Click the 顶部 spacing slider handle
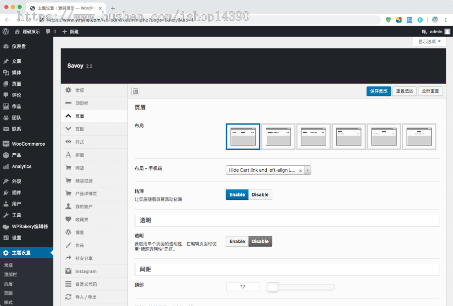The width and height of the screenshot is (453, 306). tap(272, 287)
